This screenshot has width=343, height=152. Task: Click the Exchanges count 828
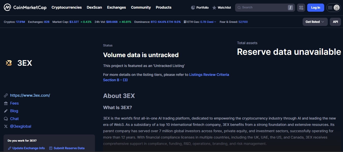47,22
